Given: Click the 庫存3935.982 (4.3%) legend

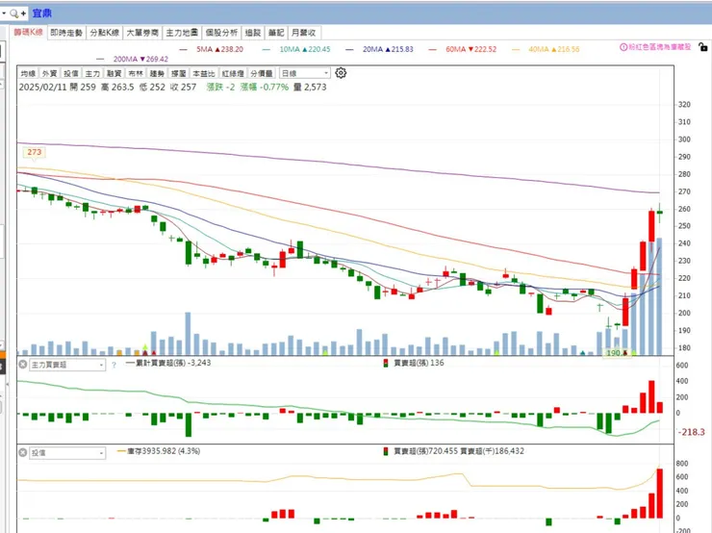Looking at the screenshot, I should pos(159,451).
